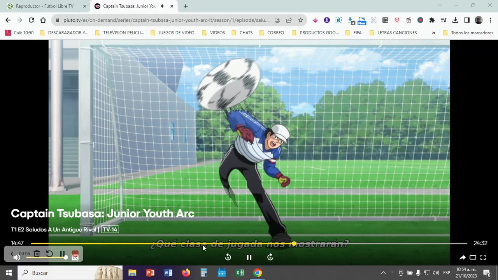498x280 pixels.
Task: Open the download manager extension with badge
Action: point(351,21)
